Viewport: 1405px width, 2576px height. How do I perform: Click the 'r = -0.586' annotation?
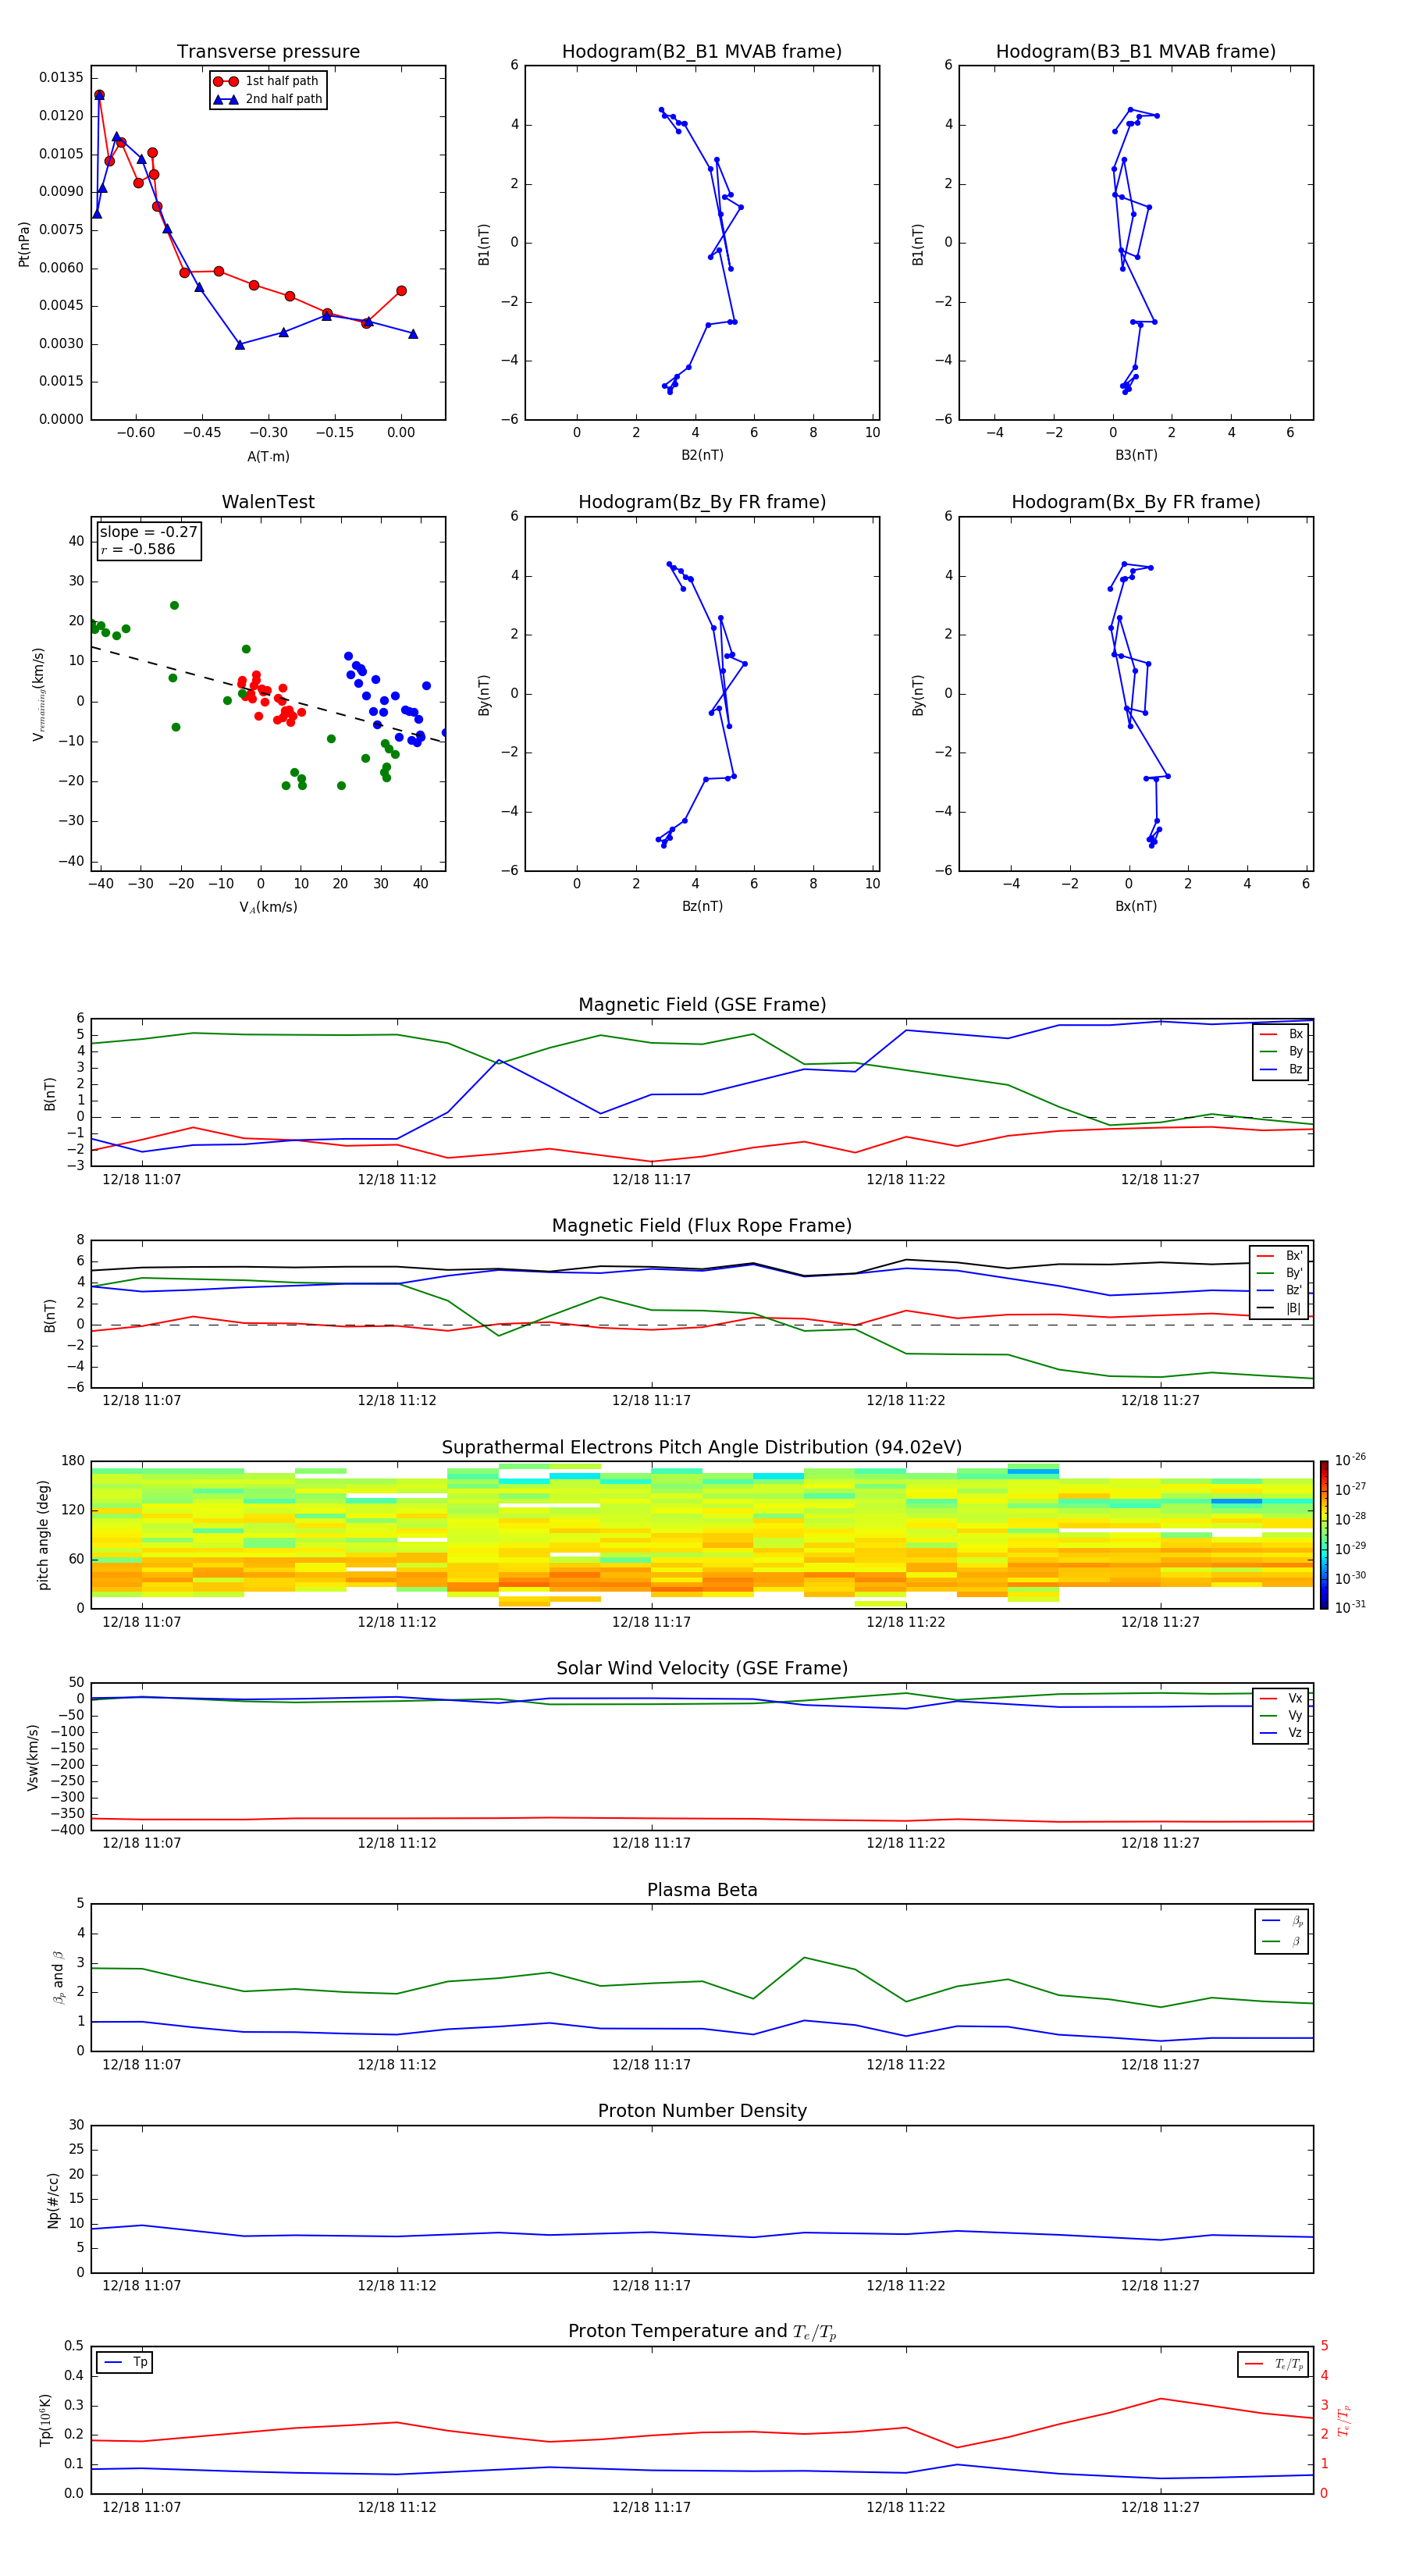pyautogui.click(x=138, y=549)
